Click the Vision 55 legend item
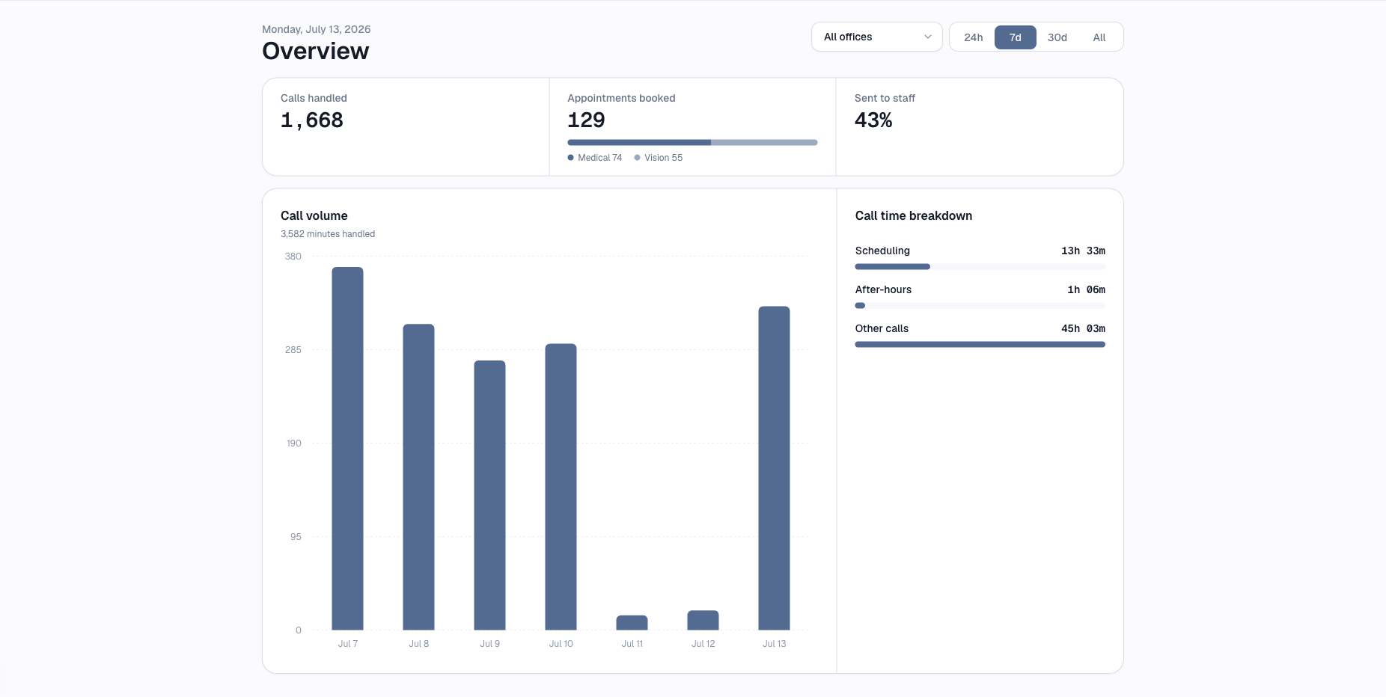 [x=659, y=158]
